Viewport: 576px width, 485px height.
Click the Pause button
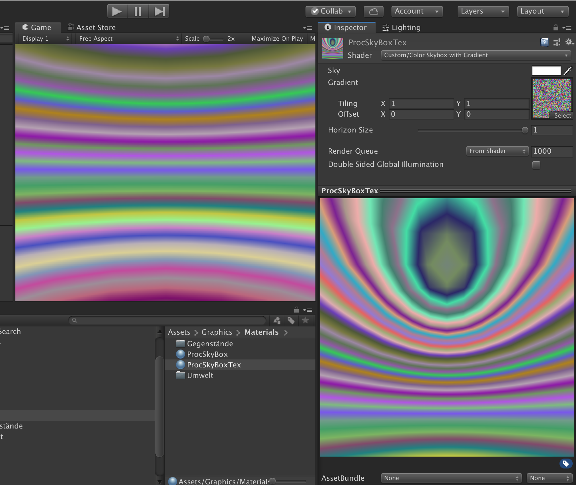click(138, 11)
